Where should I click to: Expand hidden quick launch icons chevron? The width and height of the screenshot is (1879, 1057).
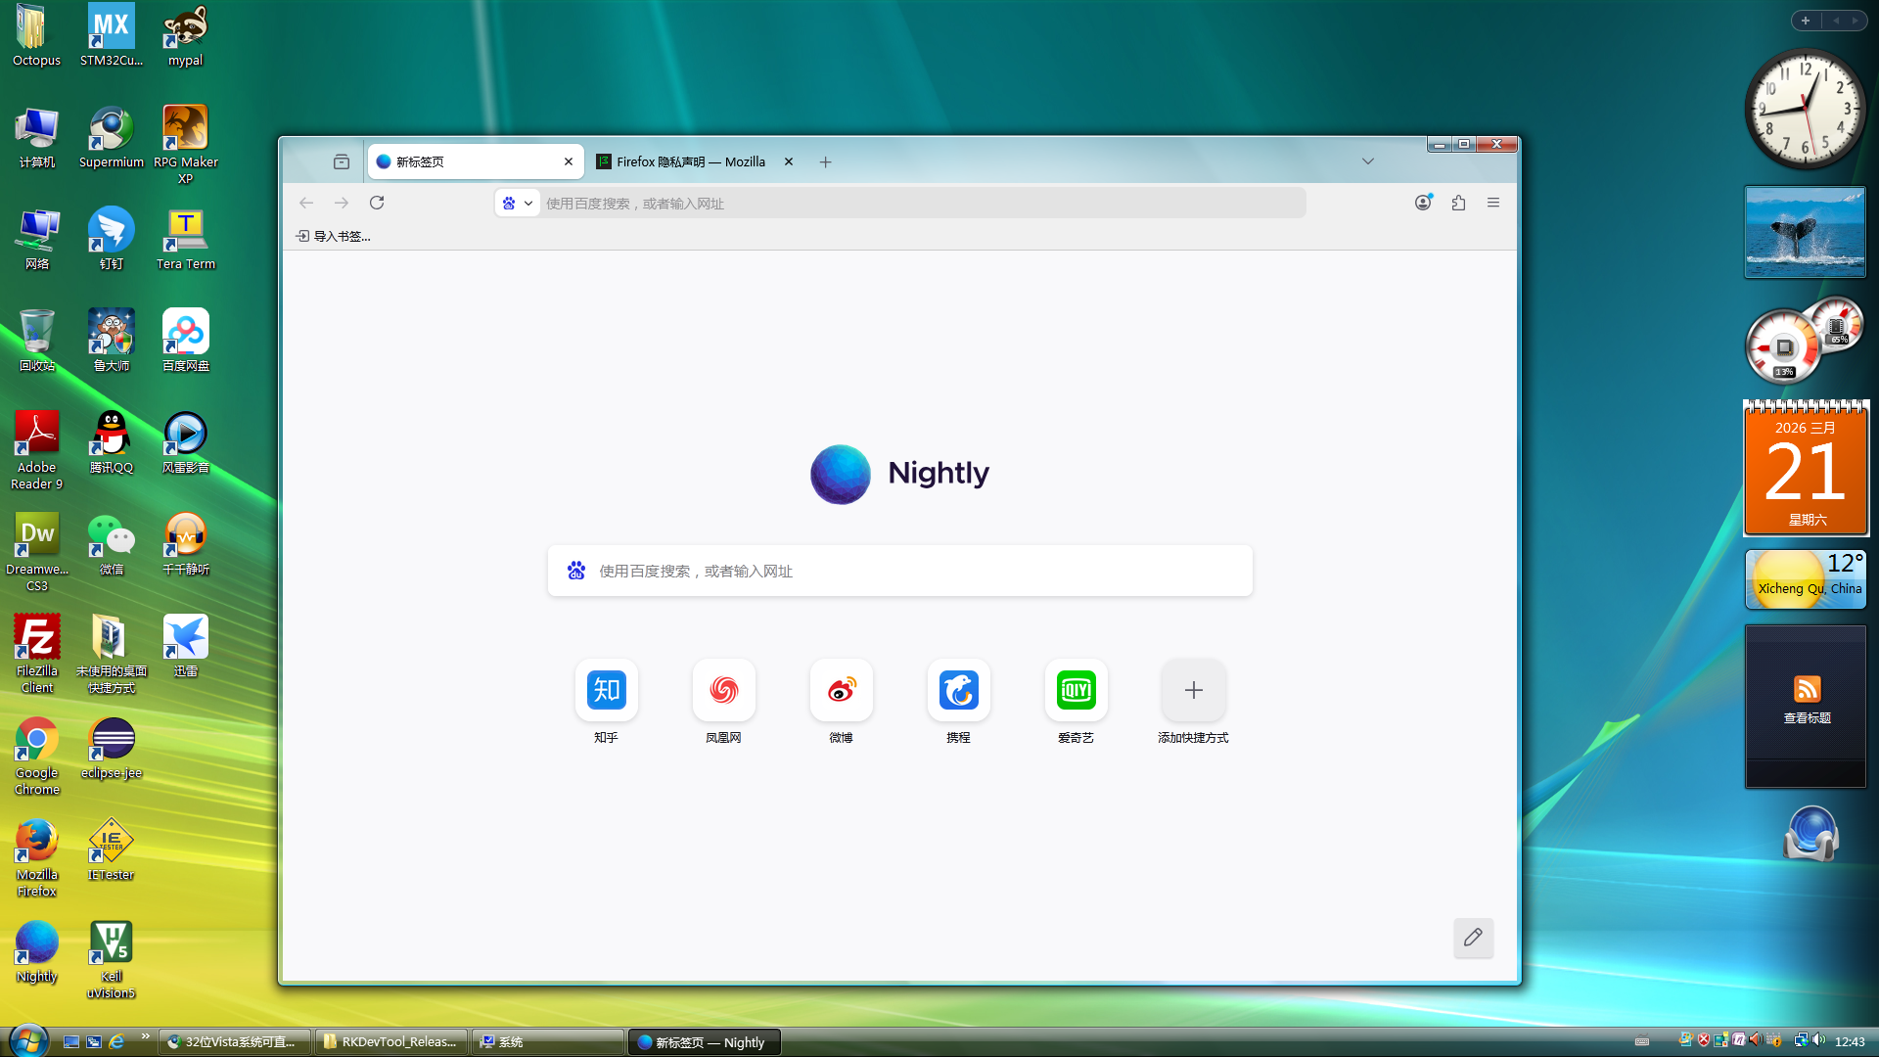point(146,1035)
